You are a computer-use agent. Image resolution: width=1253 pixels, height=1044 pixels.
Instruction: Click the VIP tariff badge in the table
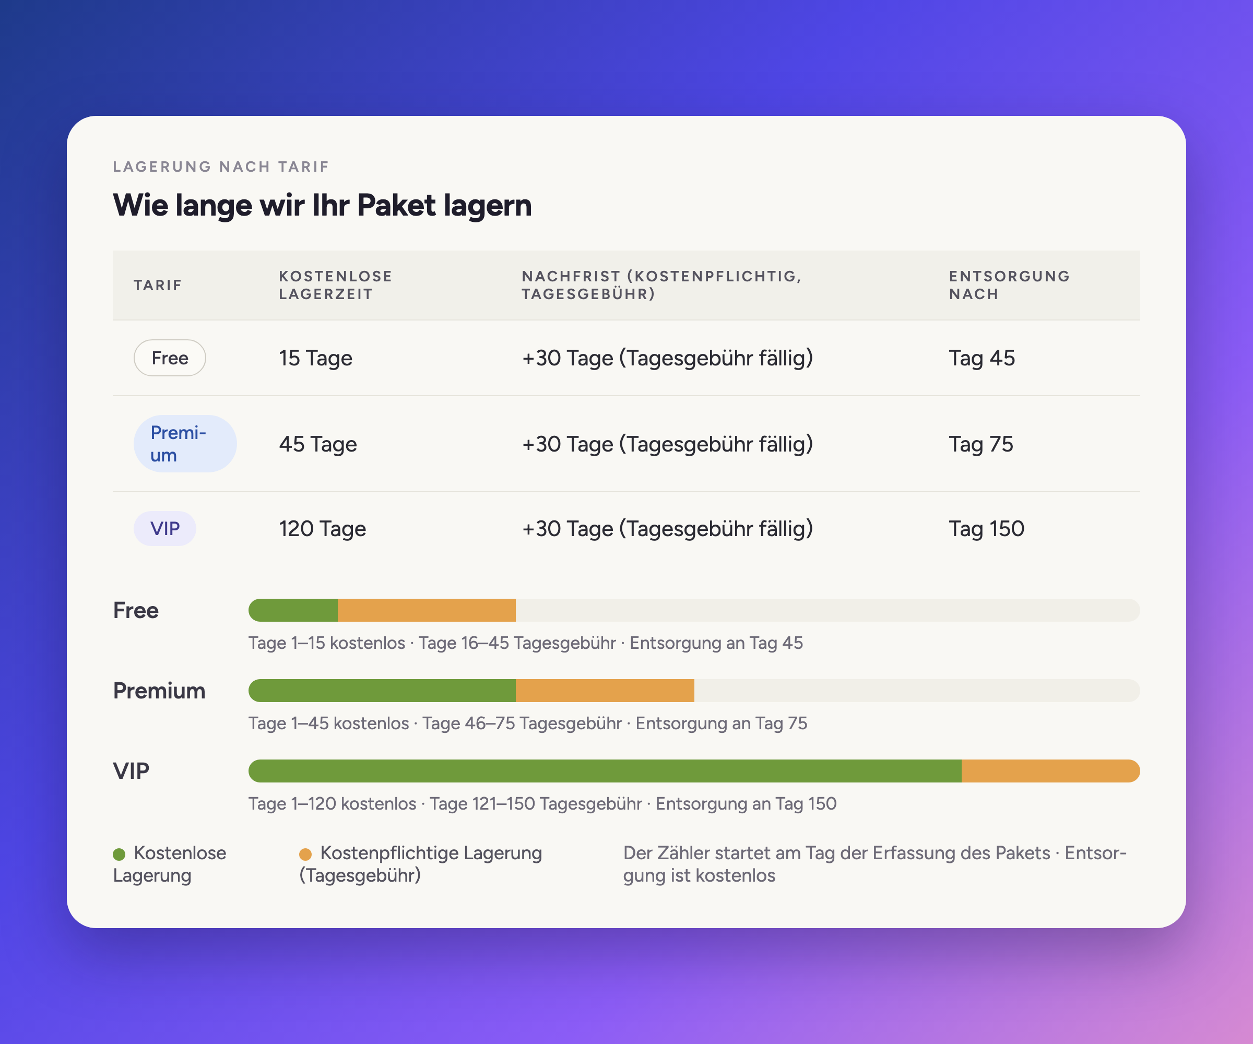click(164, 529)
